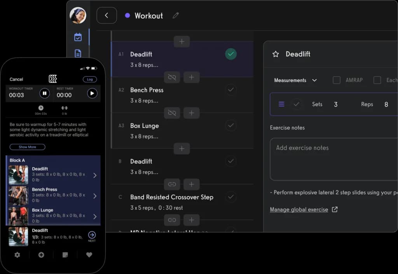Screen dimensions: 398x274
Task: Click the pencil icon next to Workout title
Action: pyautogui.click(x=176, y=16)
